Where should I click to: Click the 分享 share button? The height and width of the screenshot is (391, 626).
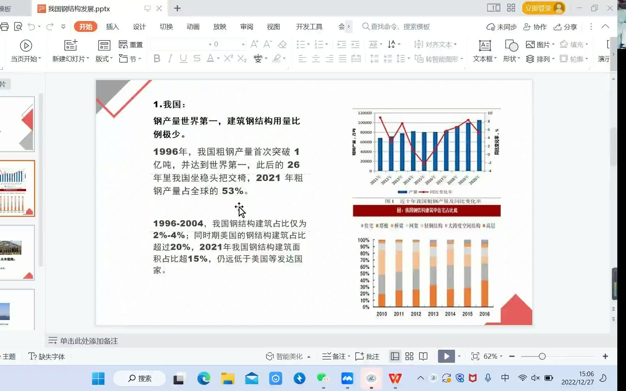[x=564, y=26]
